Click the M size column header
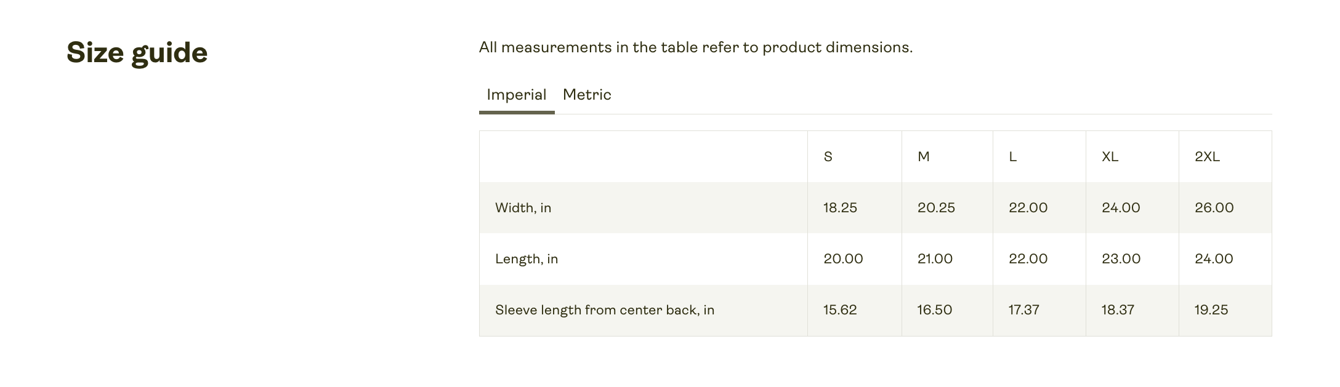 tap(923, 157)
